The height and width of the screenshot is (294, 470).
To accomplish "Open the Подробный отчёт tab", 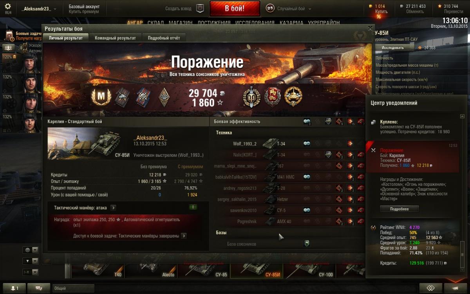I will (x=164, y=38).
